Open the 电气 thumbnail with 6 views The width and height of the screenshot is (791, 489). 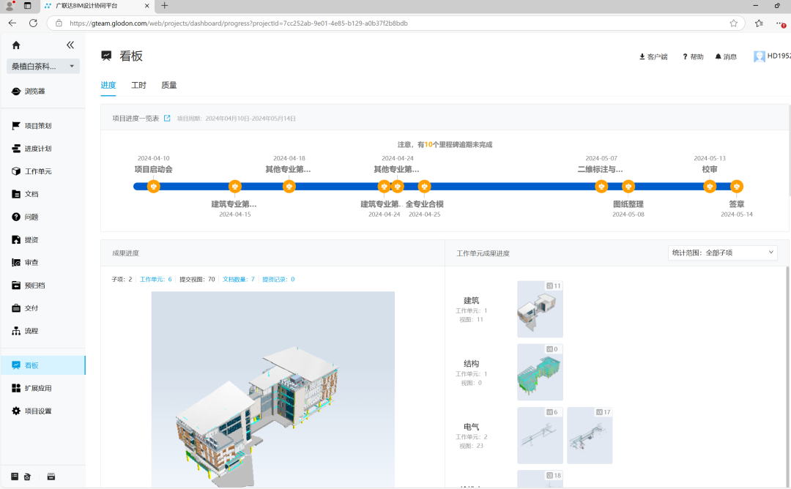tap(540, 436)
